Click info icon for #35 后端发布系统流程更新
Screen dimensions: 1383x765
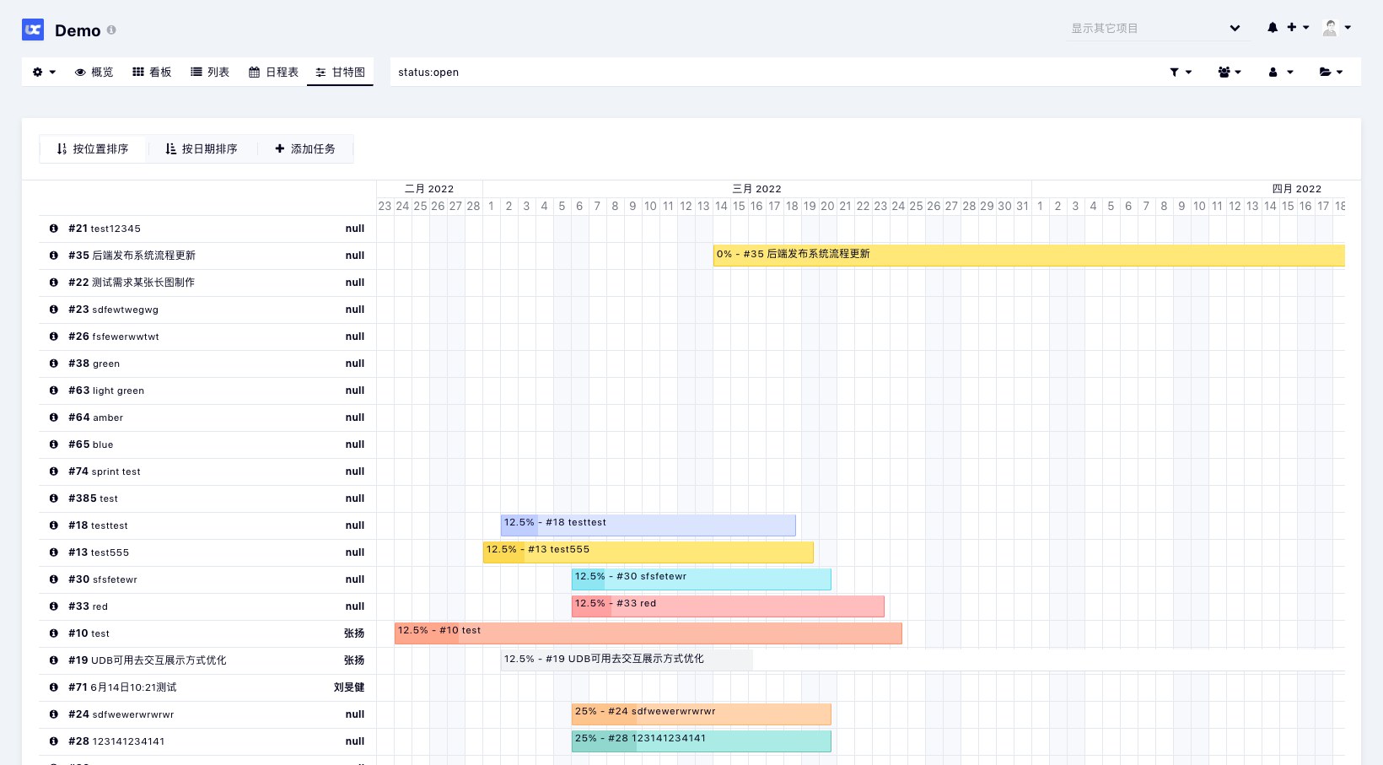coord(53,256)
